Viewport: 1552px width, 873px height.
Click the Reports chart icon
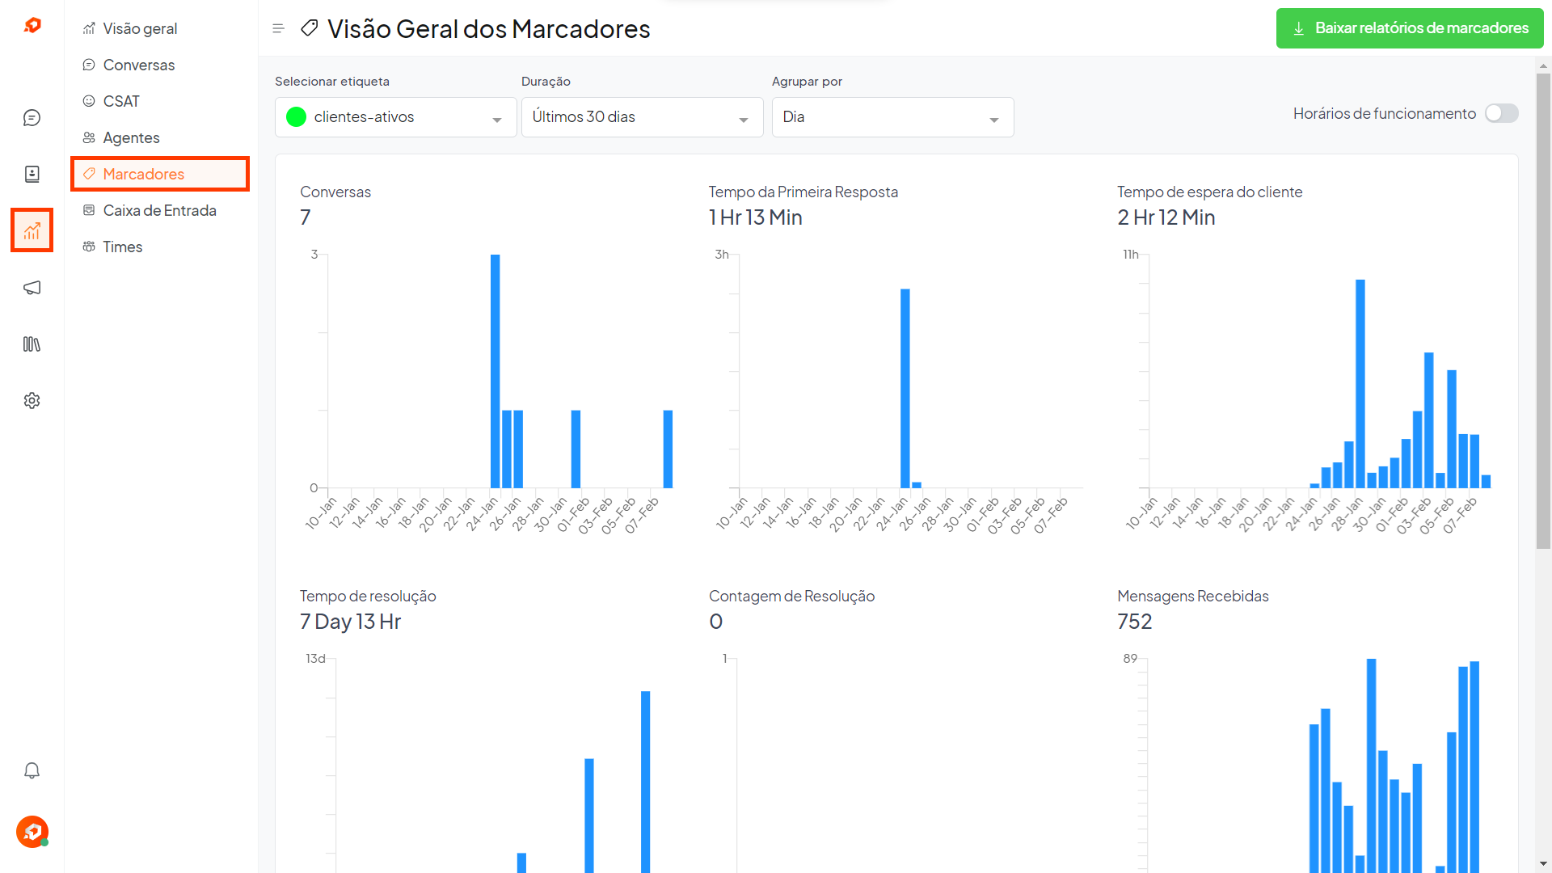[32, 231]
